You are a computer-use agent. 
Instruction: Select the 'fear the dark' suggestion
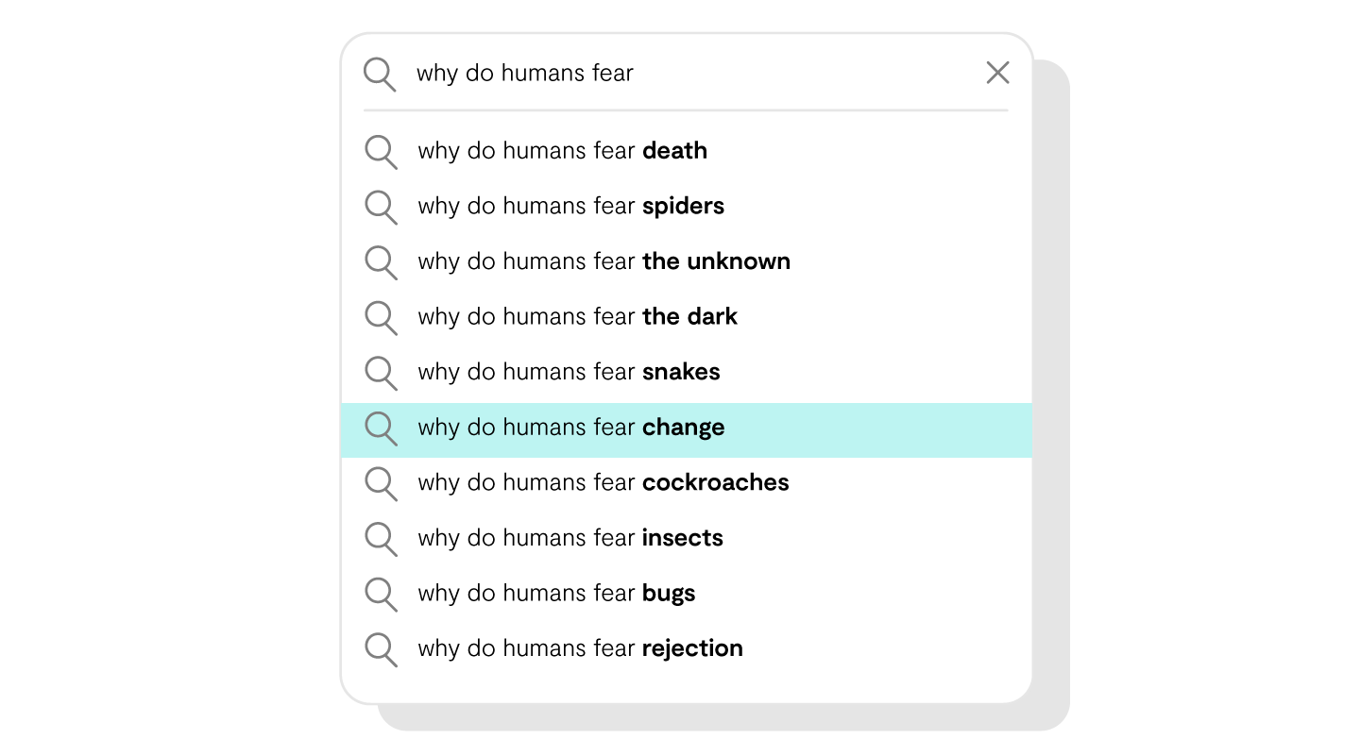(577, 317)
